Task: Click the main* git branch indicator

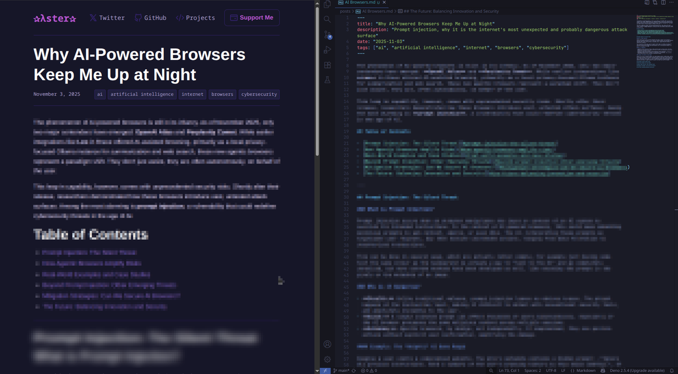Action: click(341, 371)
